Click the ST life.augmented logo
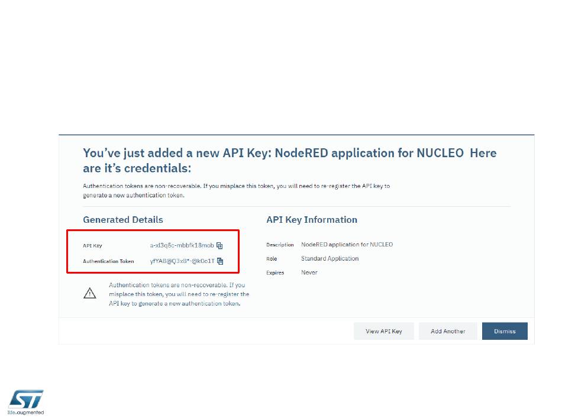 tap(26, 402)
